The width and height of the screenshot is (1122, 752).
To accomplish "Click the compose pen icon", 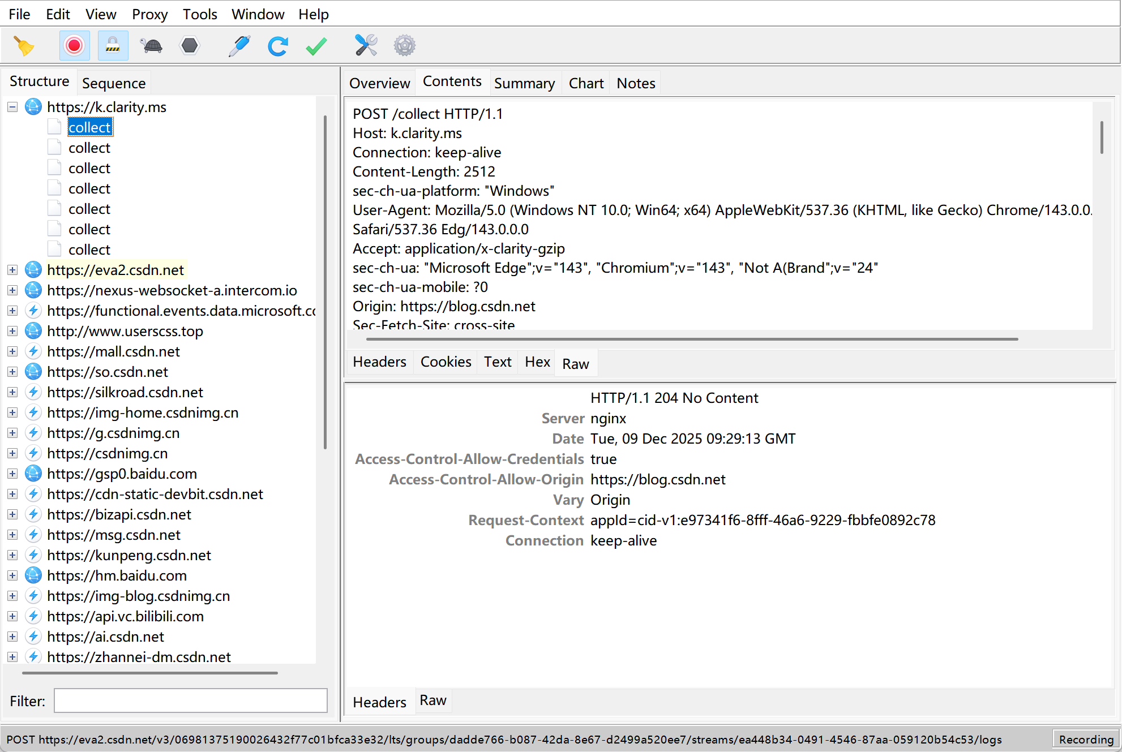I will point(239,46).
